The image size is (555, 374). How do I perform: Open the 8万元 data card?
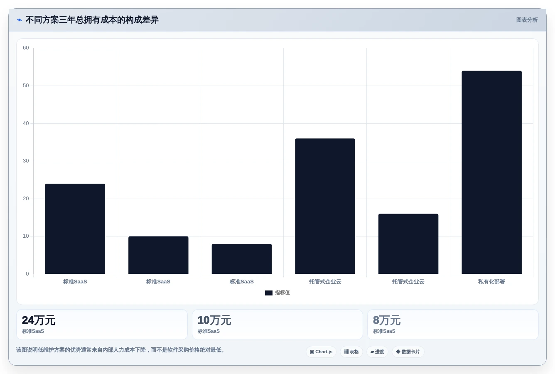(453, 325)
